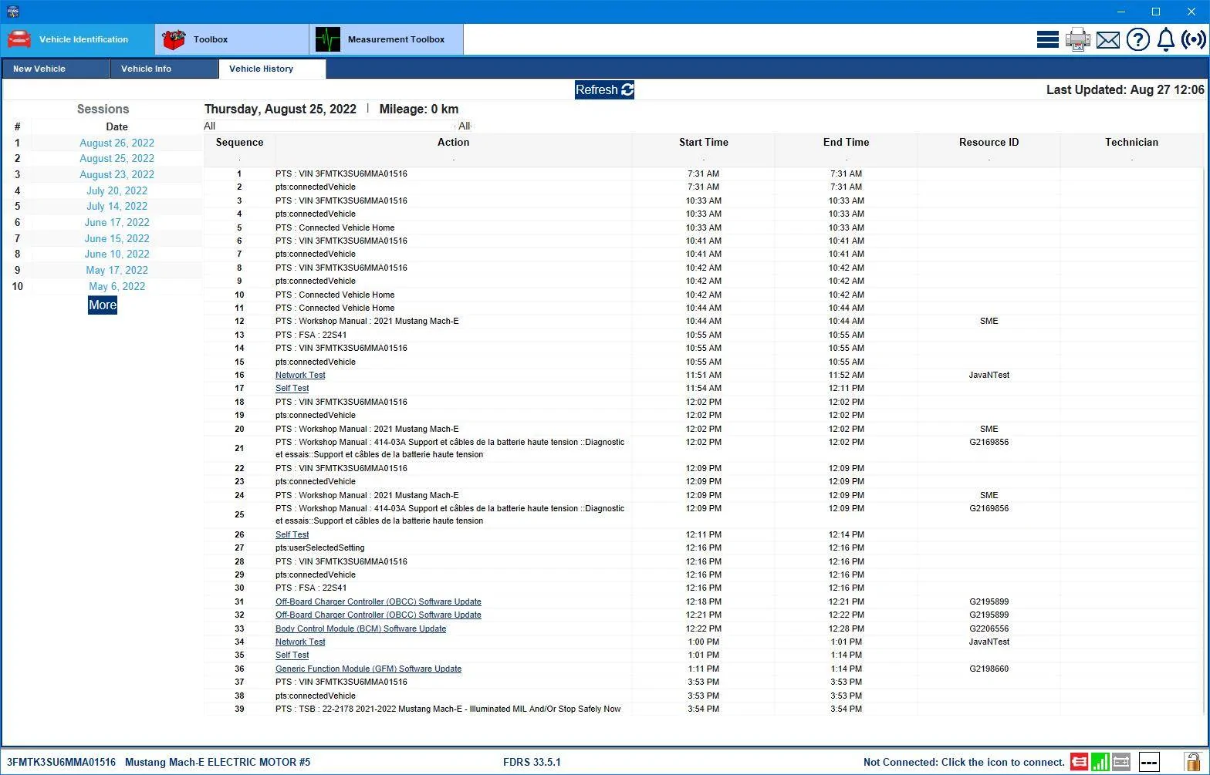This screenshot has height=775, width=1210.
Task: Click the first All filter field
Action: 330,126
